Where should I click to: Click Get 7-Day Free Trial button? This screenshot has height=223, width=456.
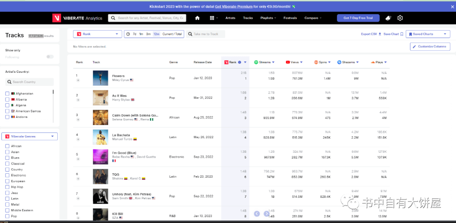[x=358, y=18]
